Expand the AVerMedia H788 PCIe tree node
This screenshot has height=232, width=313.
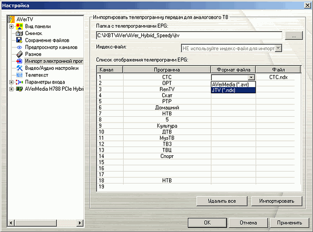(x=11, y=89)
